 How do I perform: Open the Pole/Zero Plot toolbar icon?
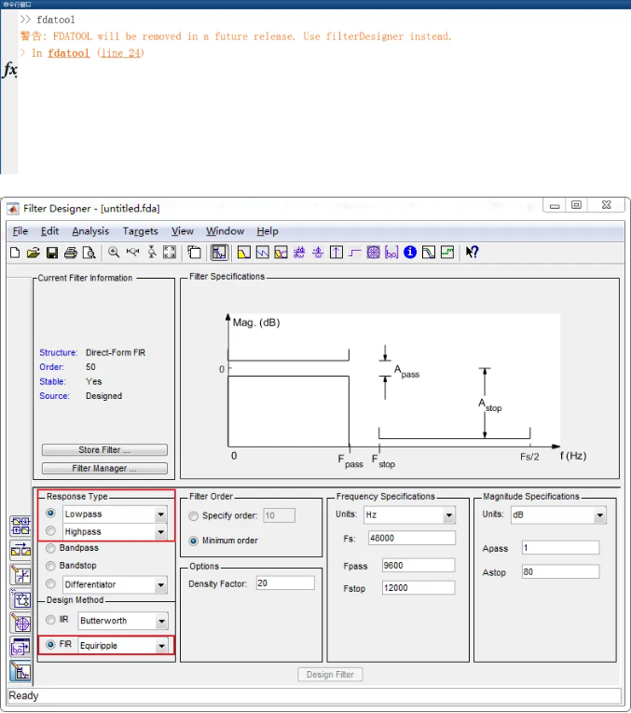pos(374,253)
